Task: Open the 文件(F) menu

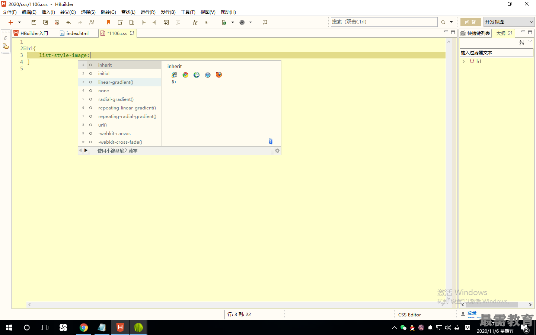Action: 10,12
